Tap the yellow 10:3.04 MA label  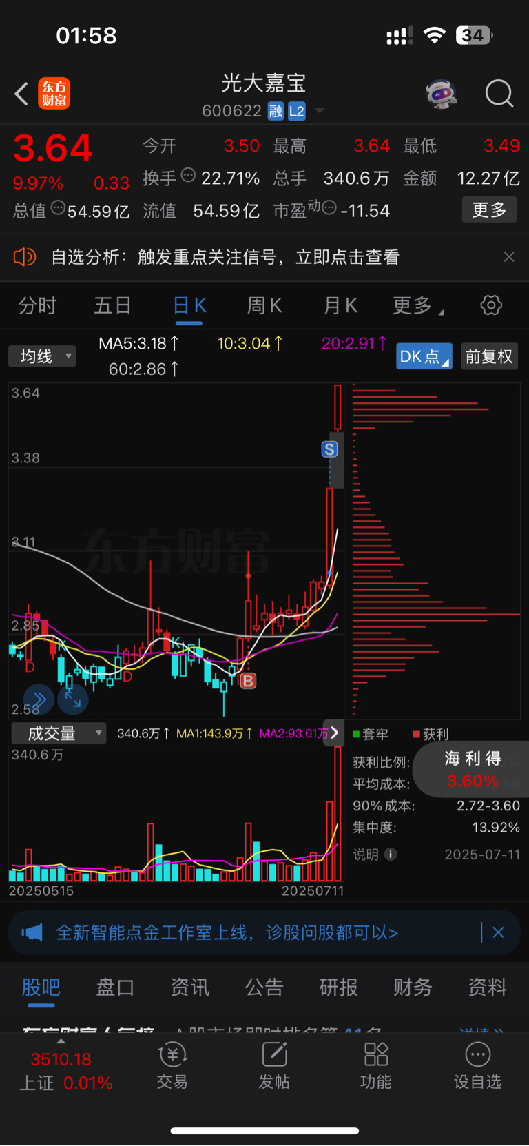tap(250, 343)
